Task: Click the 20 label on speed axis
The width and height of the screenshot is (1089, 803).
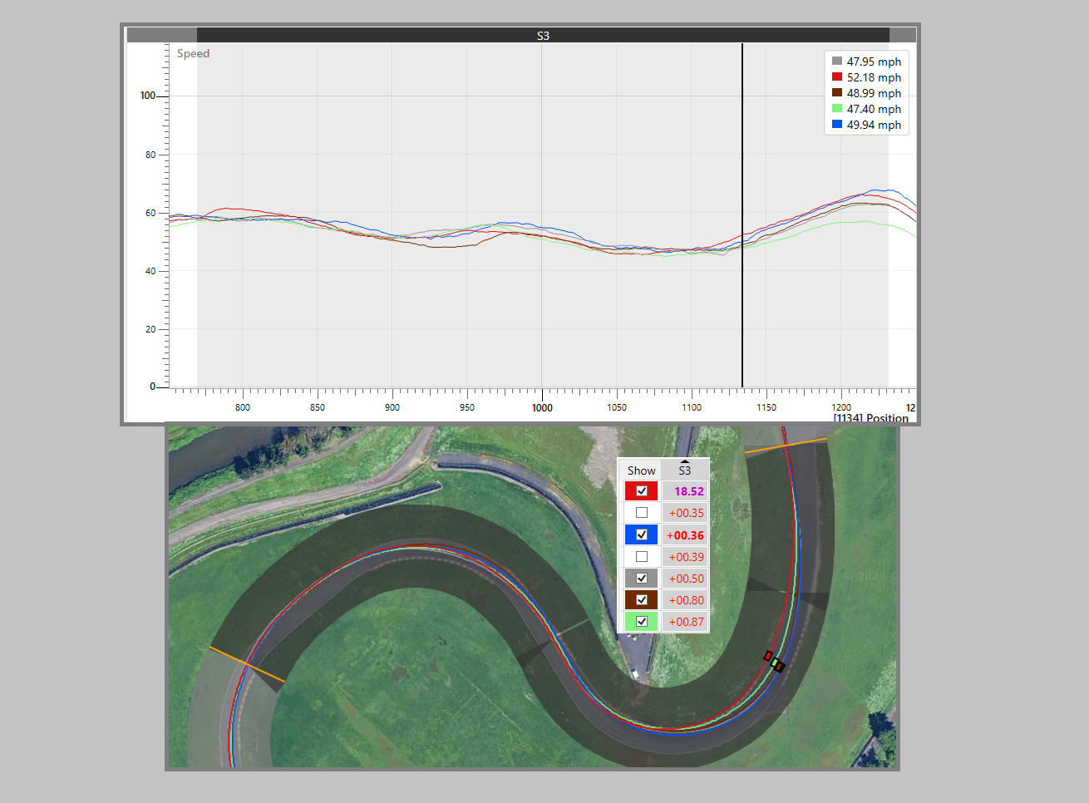Action: 150,329
